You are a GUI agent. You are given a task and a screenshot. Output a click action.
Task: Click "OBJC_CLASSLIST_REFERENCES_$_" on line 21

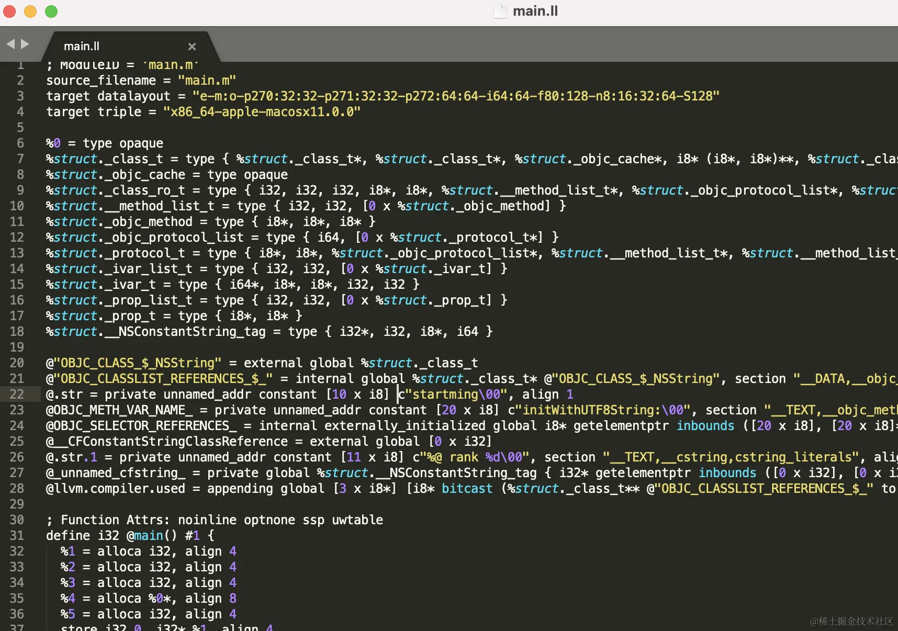tap(163, 379)
